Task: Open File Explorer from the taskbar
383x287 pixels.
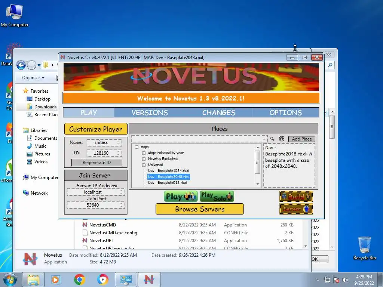Action: [33, 280]
